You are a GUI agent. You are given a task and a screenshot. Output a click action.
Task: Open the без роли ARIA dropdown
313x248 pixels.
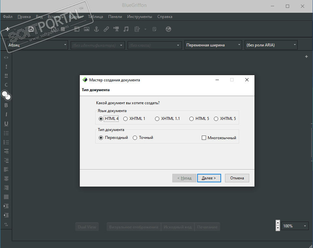pyautogui.click(x=271, y=45)
